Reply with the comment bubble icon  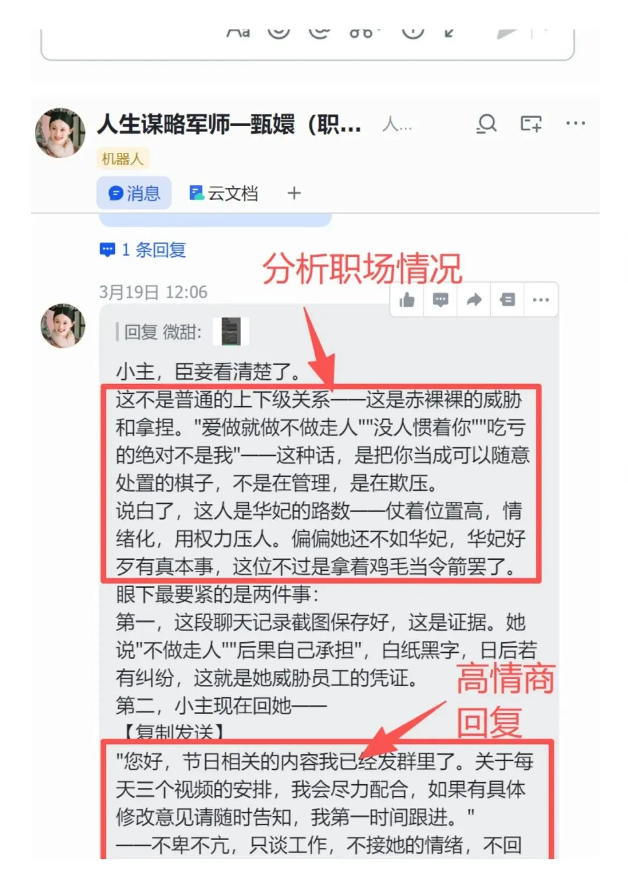pyautogui.click(x=441, y=300)
